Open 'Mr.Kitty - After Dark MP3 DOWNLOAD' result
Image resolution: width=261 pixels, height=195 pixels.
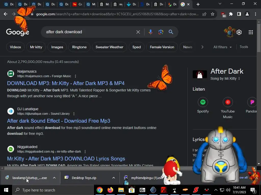click(66, 159)
